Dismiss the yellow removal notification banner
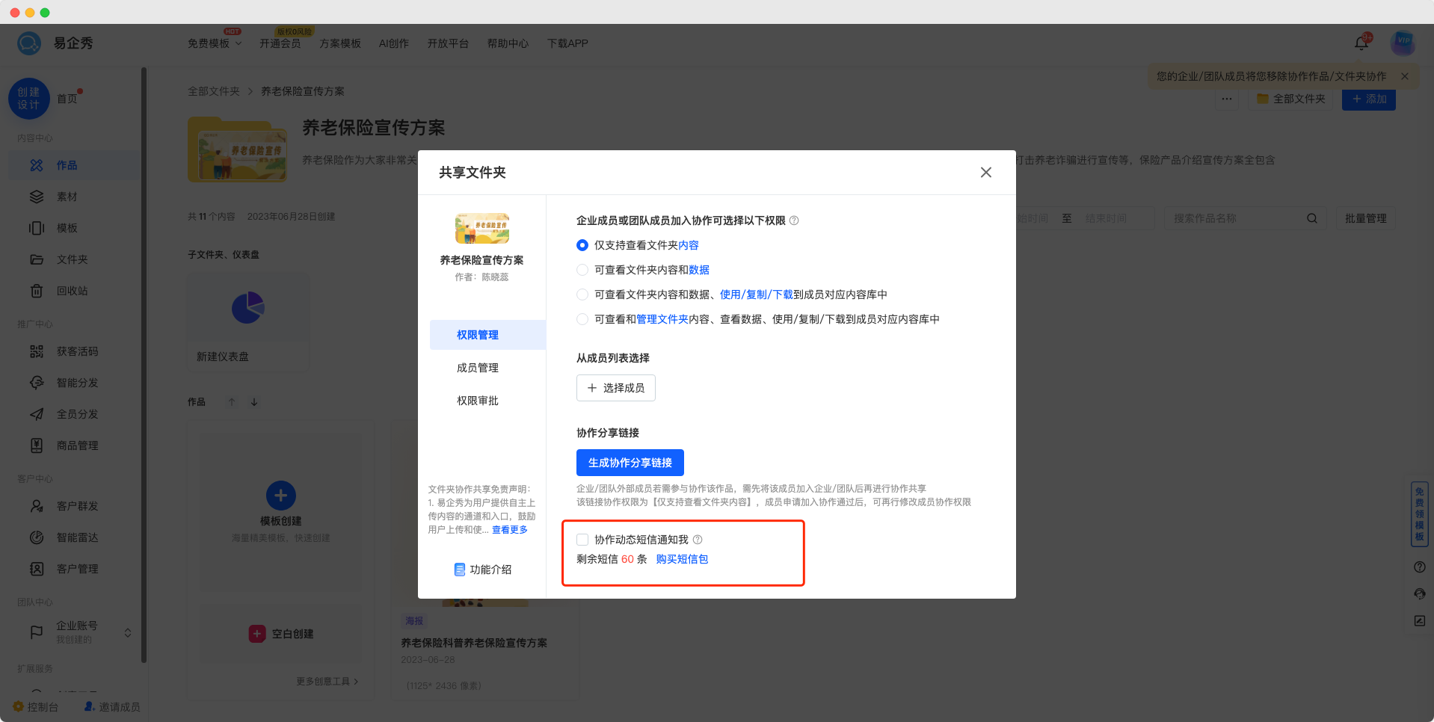 (1405, 76)
